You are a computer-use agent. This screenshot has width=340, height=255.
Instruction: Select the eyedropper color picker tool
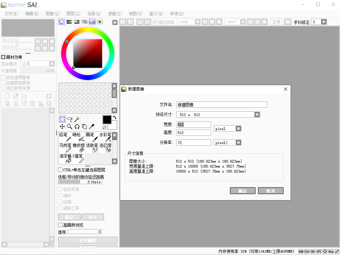coord(91,127)
